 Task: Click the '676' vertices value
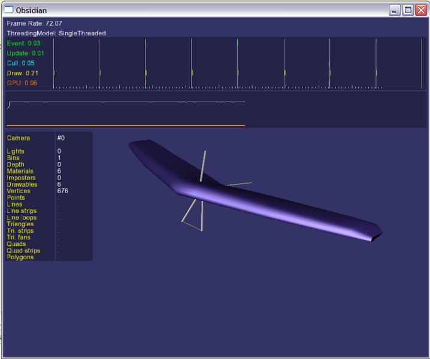[63, 191]
